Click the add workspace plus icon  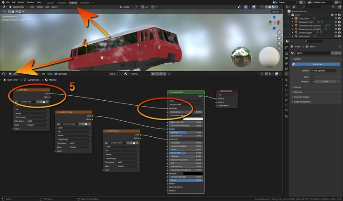pyautogui.click(x=93, y=2)
